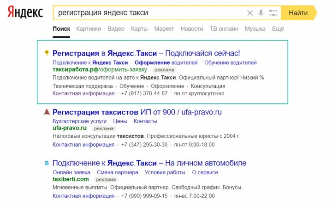Viewport: 332px width, 205px height.
Task: Click the text 'пн-пт 9:00-18:00'
Action: pyautogui.click(x=195, y=145)
